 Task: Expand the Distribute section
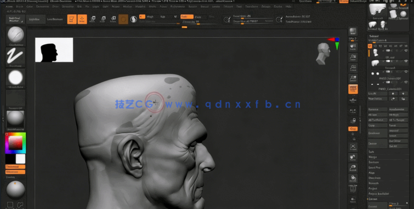click(374, 178)
